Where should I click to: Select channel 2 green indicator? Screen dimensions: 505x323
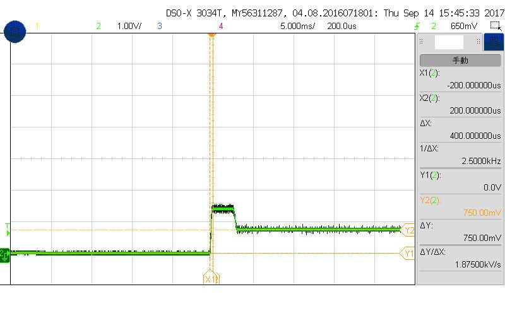pyautogui.click(x=98, y=26)
